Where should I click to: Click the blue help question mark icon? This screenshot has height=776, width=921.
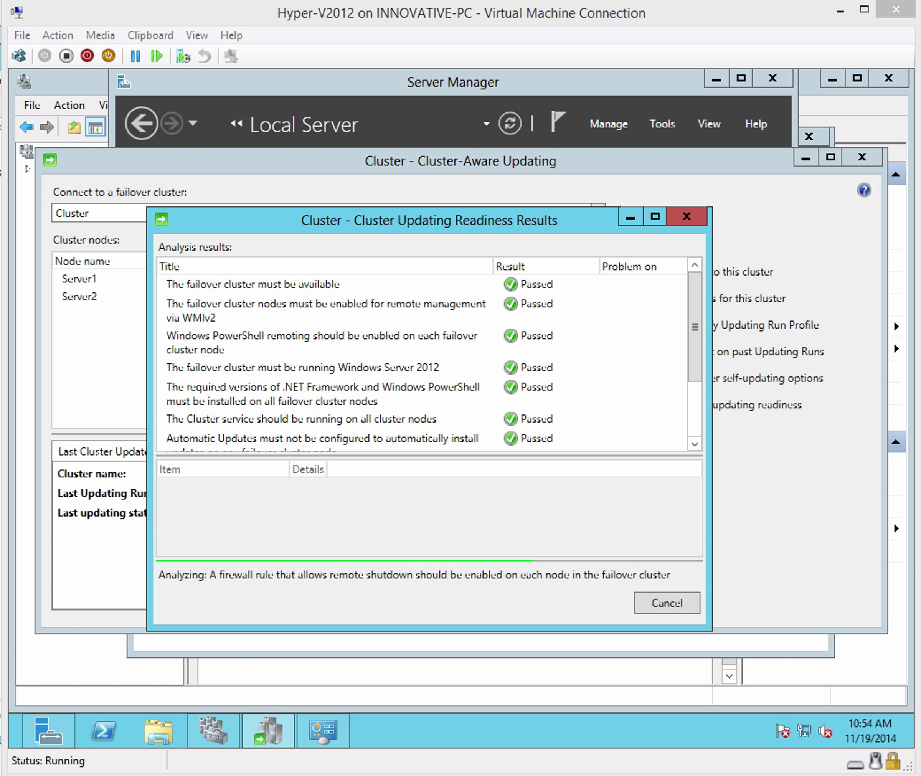pos(864,190)
